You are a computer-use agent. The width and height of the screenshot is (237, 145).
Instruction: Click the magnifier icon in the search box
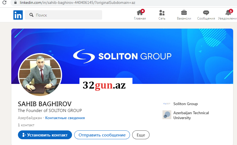(x=31, y=15)
